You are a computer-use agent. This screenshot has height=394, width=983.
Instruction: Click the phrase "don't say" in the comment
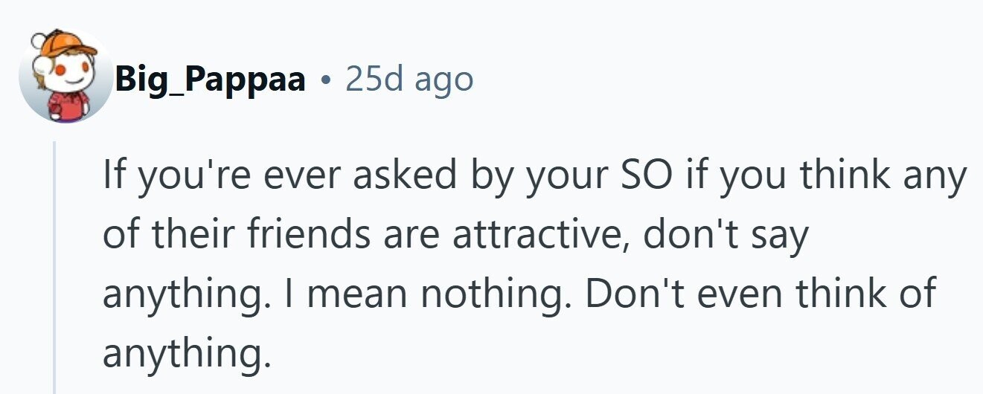[x=724, y=236]
